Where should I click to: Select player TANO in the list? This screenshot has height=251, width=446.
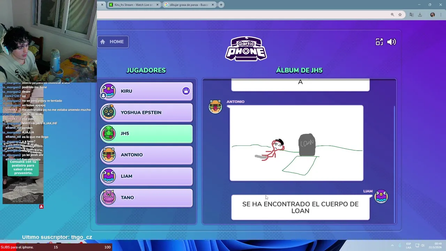tap(146, 198)
